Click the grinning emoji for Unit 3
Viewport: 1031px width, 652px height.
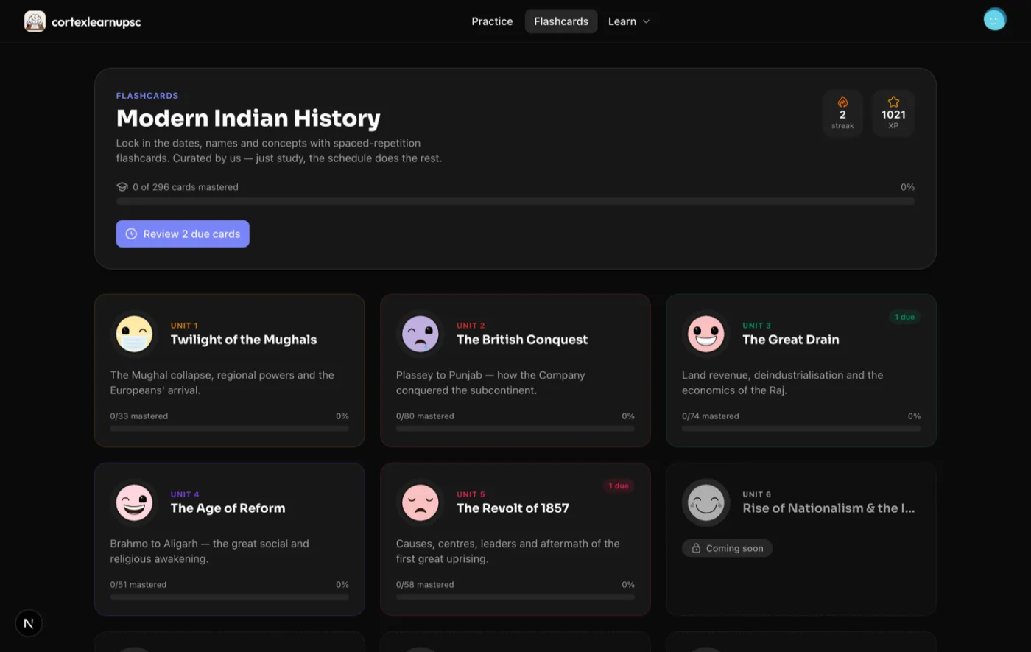point(706,334)
